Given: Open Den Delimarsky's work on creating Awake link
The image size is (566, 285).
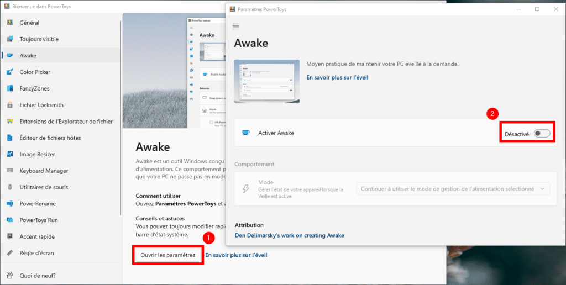Looking at the screenshot, I should click(289, 235).
